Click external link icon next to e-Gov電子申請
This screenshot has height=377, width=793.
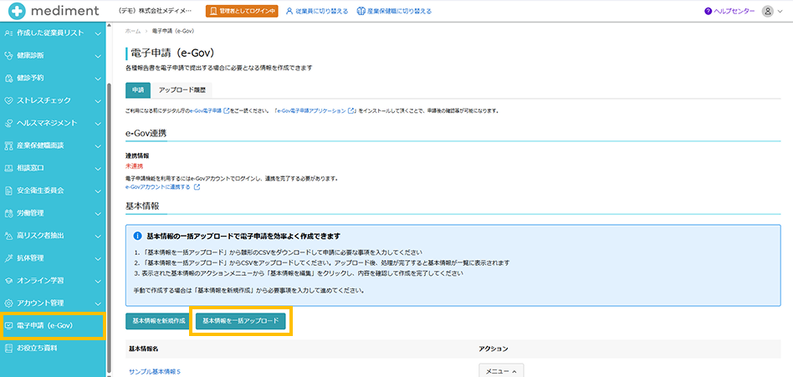[227, 110]
